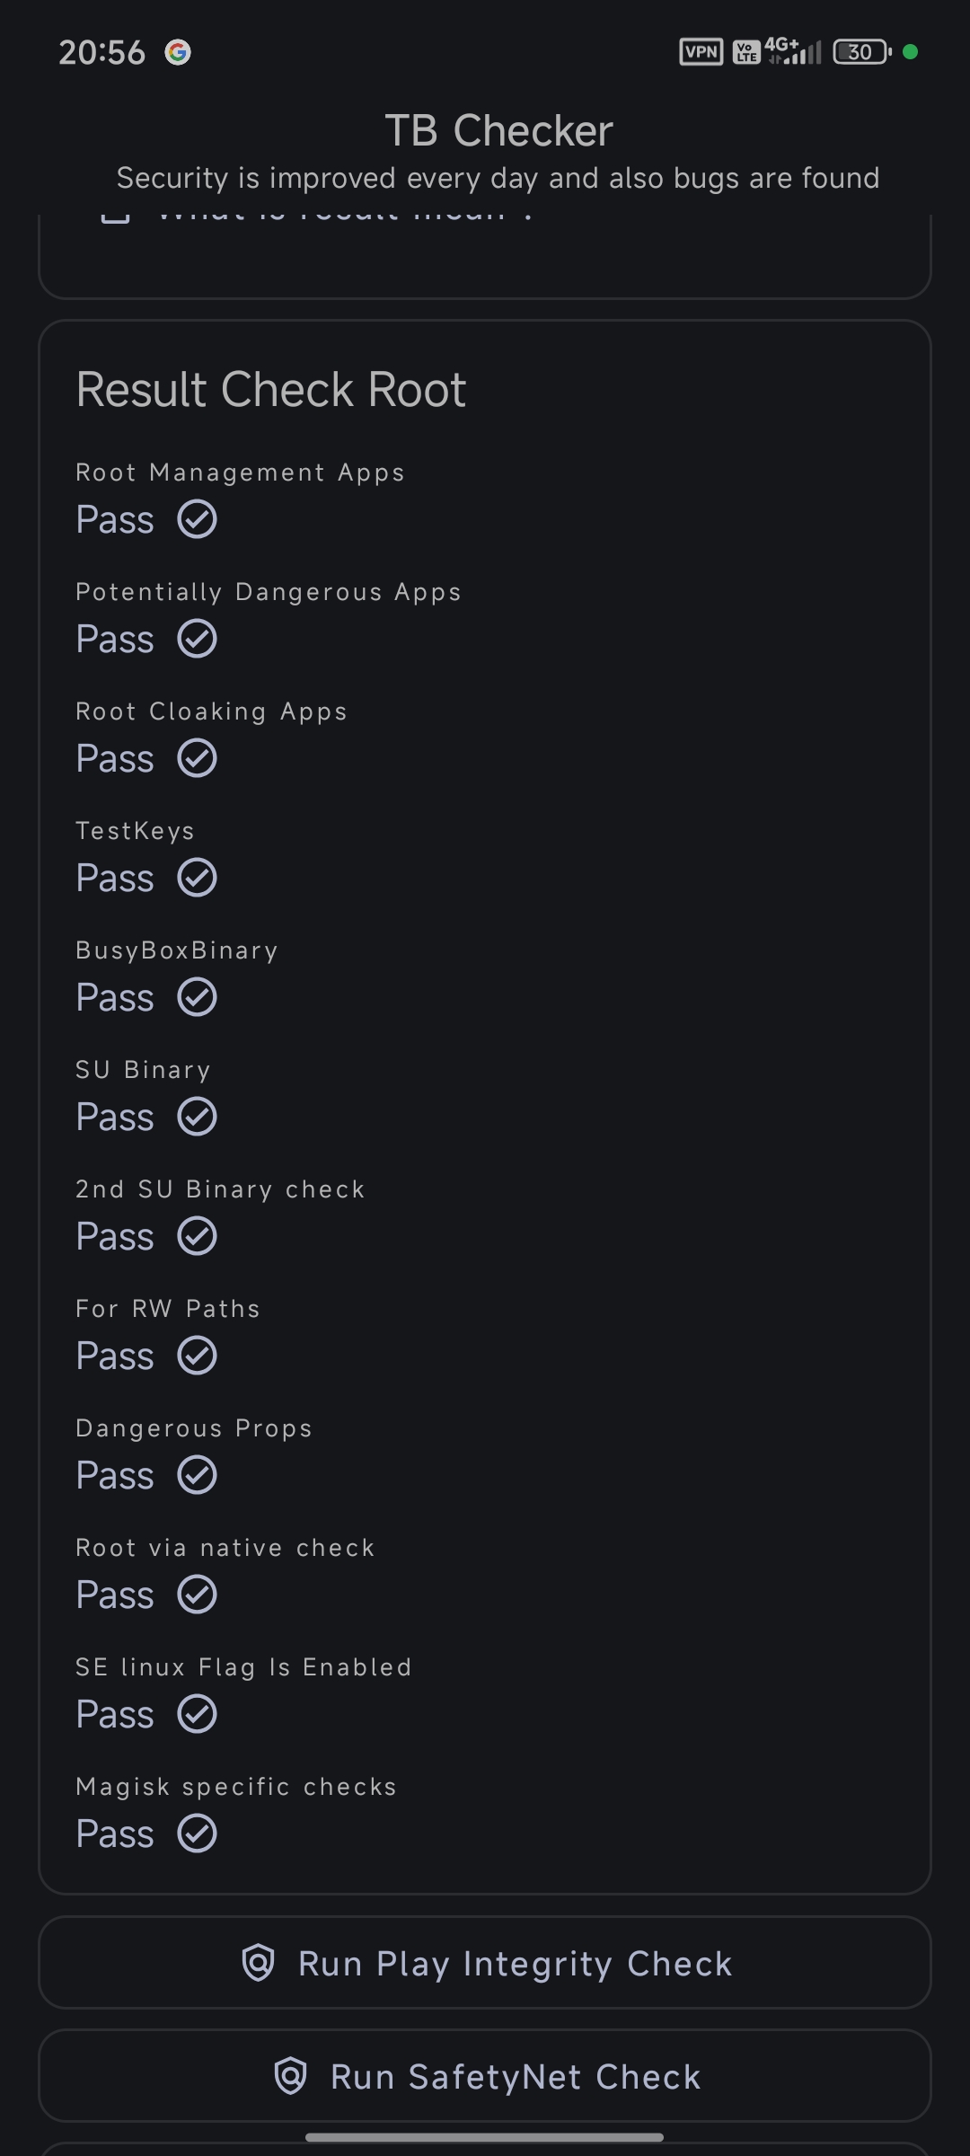The width and height of the screenshot is (970, 2156).
Task: Tap the TestKeys pass checkmark icon
Action: [197, 878]
